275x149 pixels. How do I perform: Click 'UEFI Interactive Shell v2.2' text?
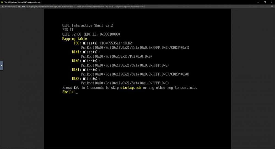tap(88, 25)
